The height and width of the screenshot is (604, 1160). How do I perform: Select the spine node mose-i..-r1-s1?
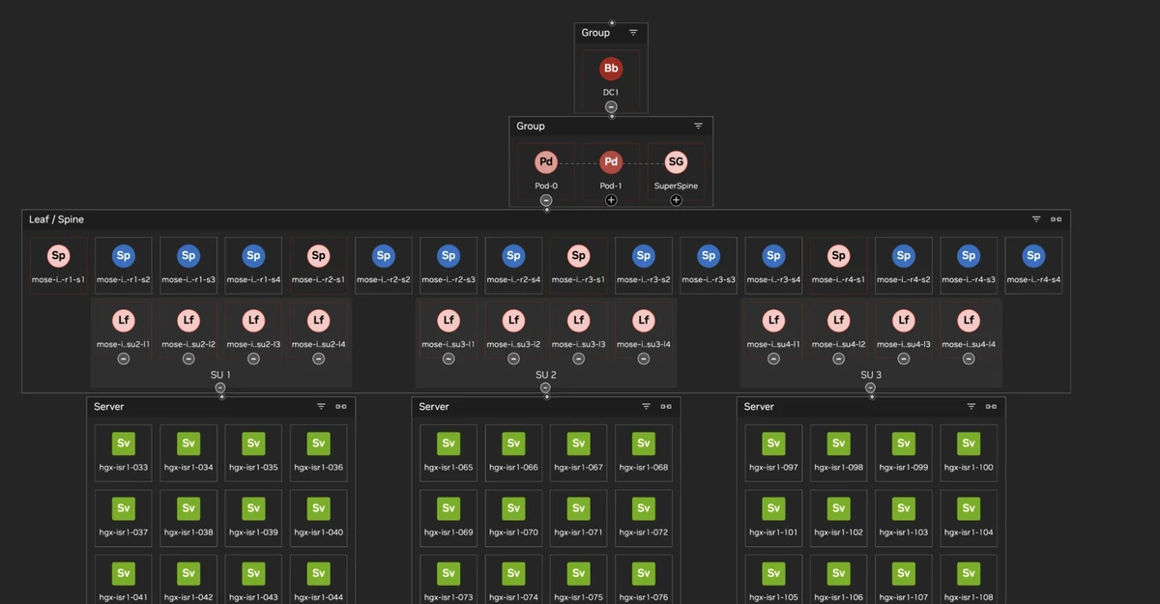coord(59,256)
